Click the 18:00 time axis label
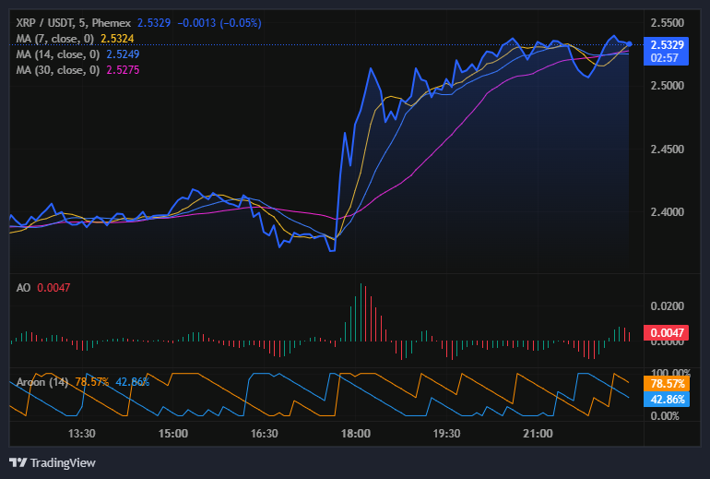Viewport: 710px width, 479px height. [x=356, y=433]
